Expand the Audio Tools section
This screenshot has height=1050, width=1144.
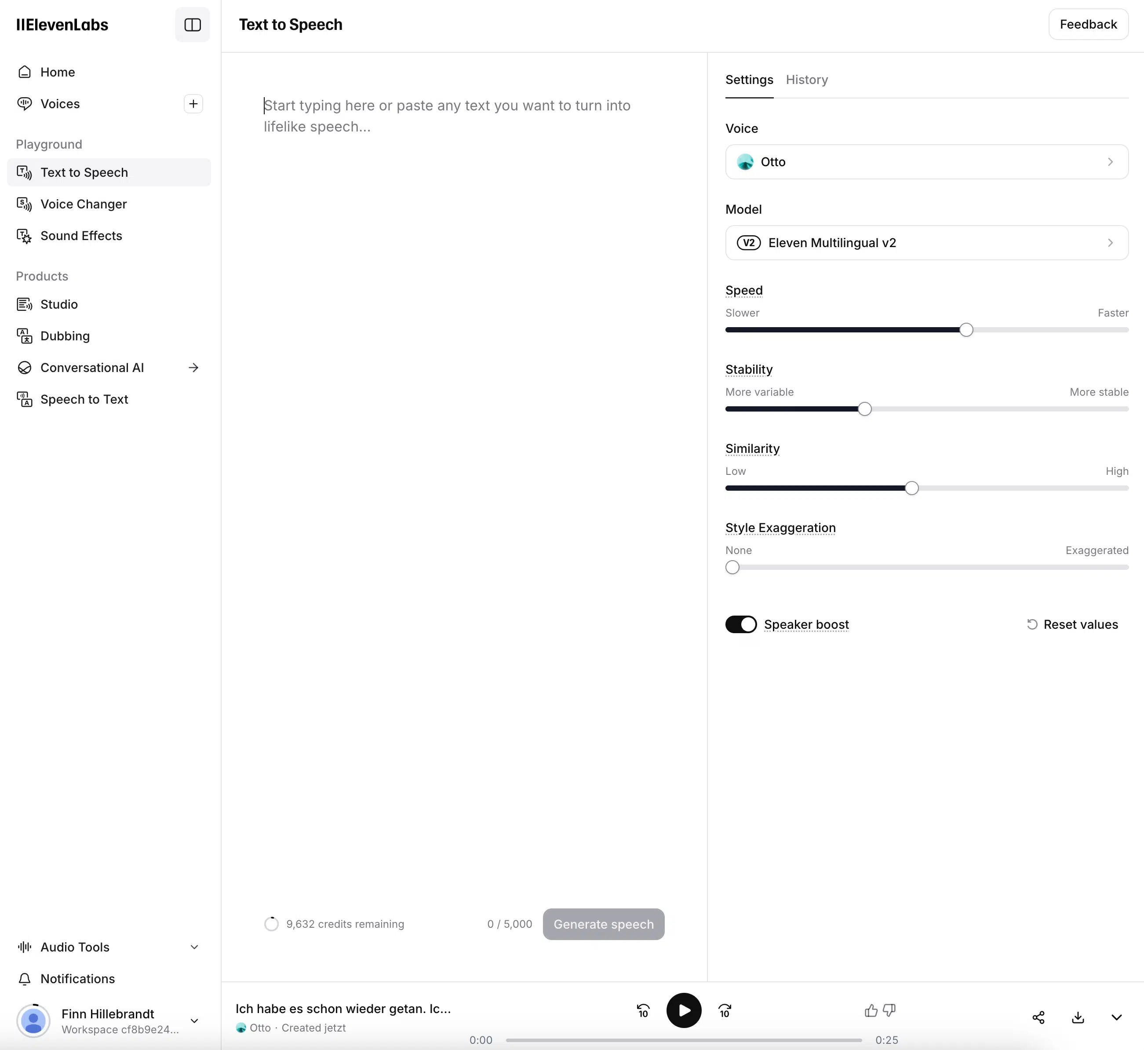[x=109, y=947]
